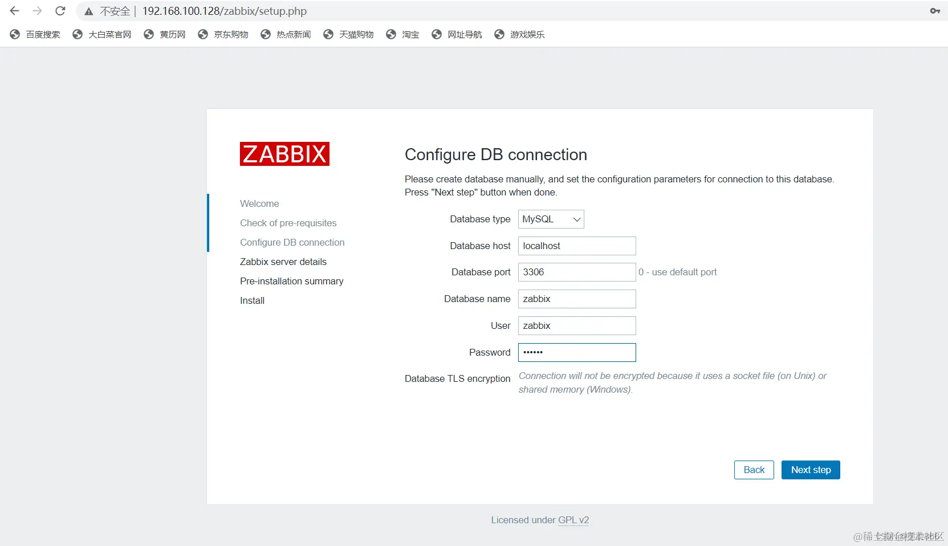
Task: Open the 京东购物 bookmark
Action: pyautogui.click(x=223, y=34)
